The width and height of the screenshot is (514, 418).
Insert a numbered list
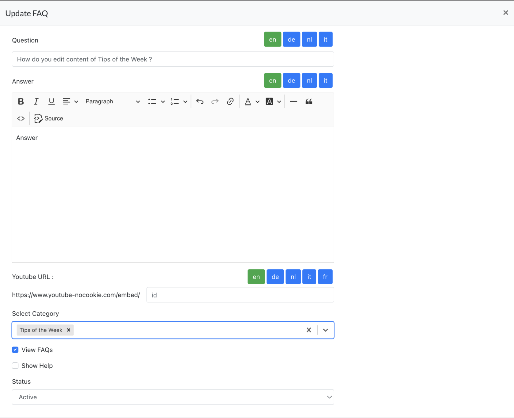tap(175, 102)
